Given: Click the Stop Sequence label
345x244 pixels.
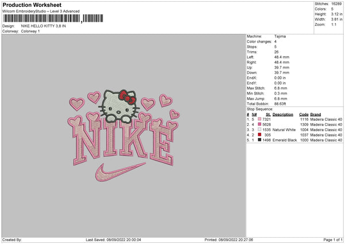Looking at the screenshot, I should 260,109.
